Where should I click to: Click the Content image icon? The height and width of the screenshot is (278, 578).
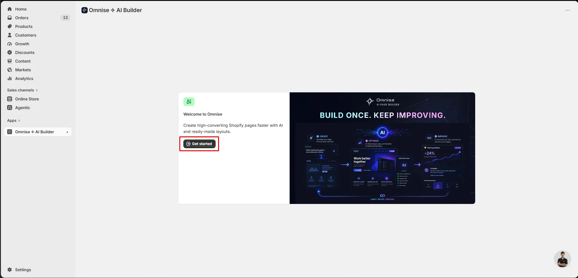point(10,61)
